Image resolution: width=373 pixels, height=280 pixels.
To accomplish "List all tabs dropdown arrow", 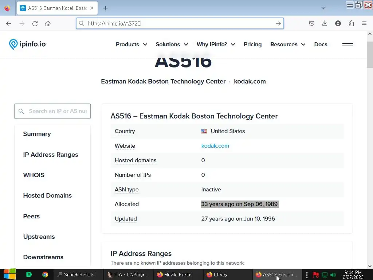I will [x=323, y=8].
